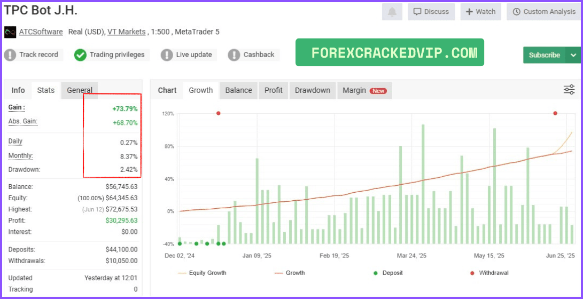
Task: Click the Daily label
Action: tap(15, 141)
